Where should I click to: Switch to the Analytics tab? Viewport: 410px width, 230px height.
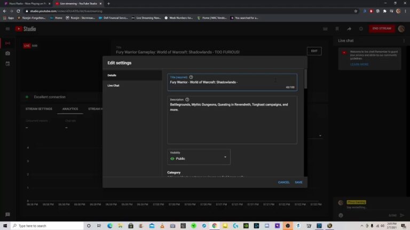[70, 109]
